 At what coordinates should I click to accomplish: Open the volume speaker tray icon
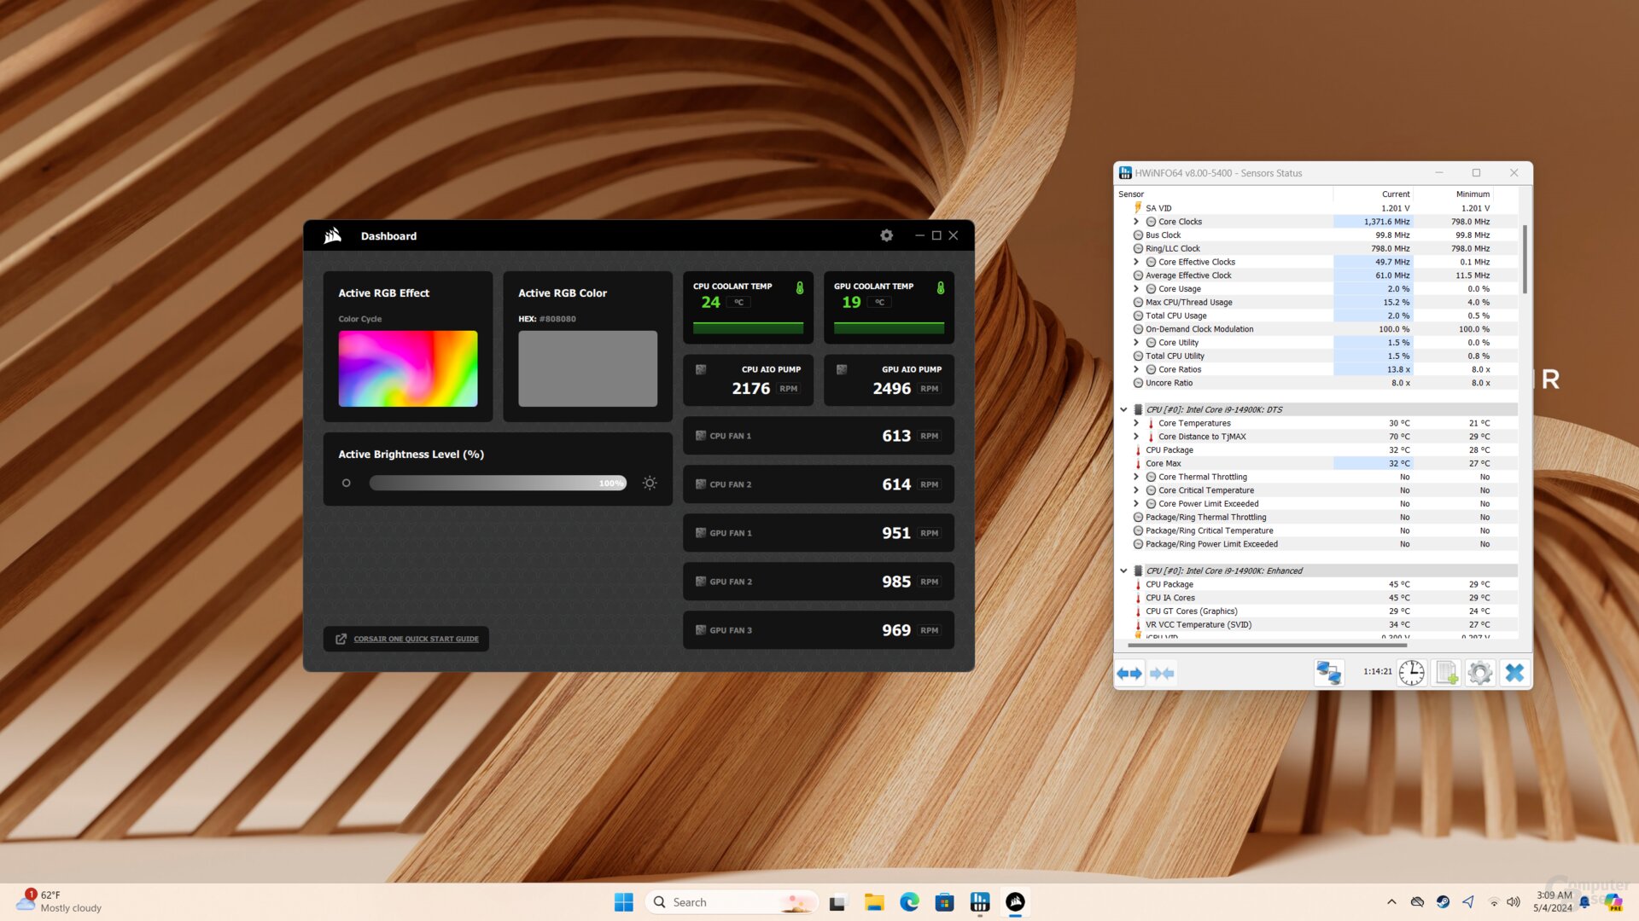[1514, 902]
